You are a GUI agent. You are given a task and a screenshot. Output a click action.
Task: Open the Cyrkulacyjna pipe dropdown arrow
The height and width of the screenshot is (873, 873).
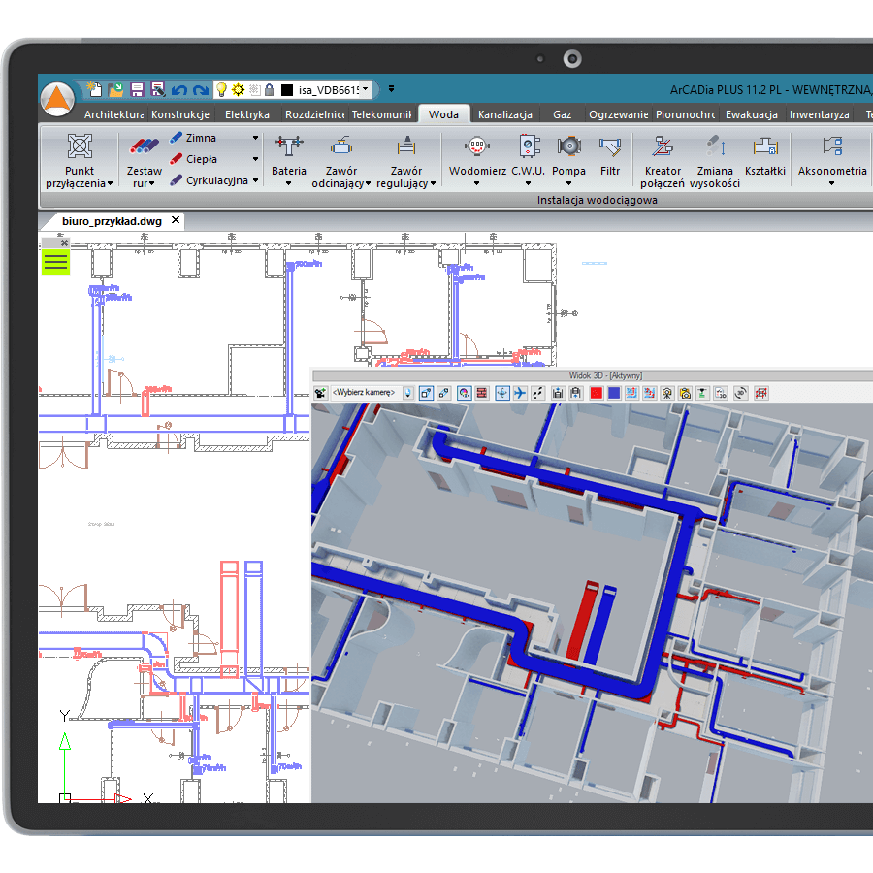255,180
